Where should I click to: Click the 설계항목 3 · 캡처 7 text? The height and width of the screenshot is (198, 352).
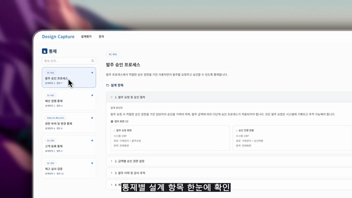pyautogui.click(x=54, y=83)
